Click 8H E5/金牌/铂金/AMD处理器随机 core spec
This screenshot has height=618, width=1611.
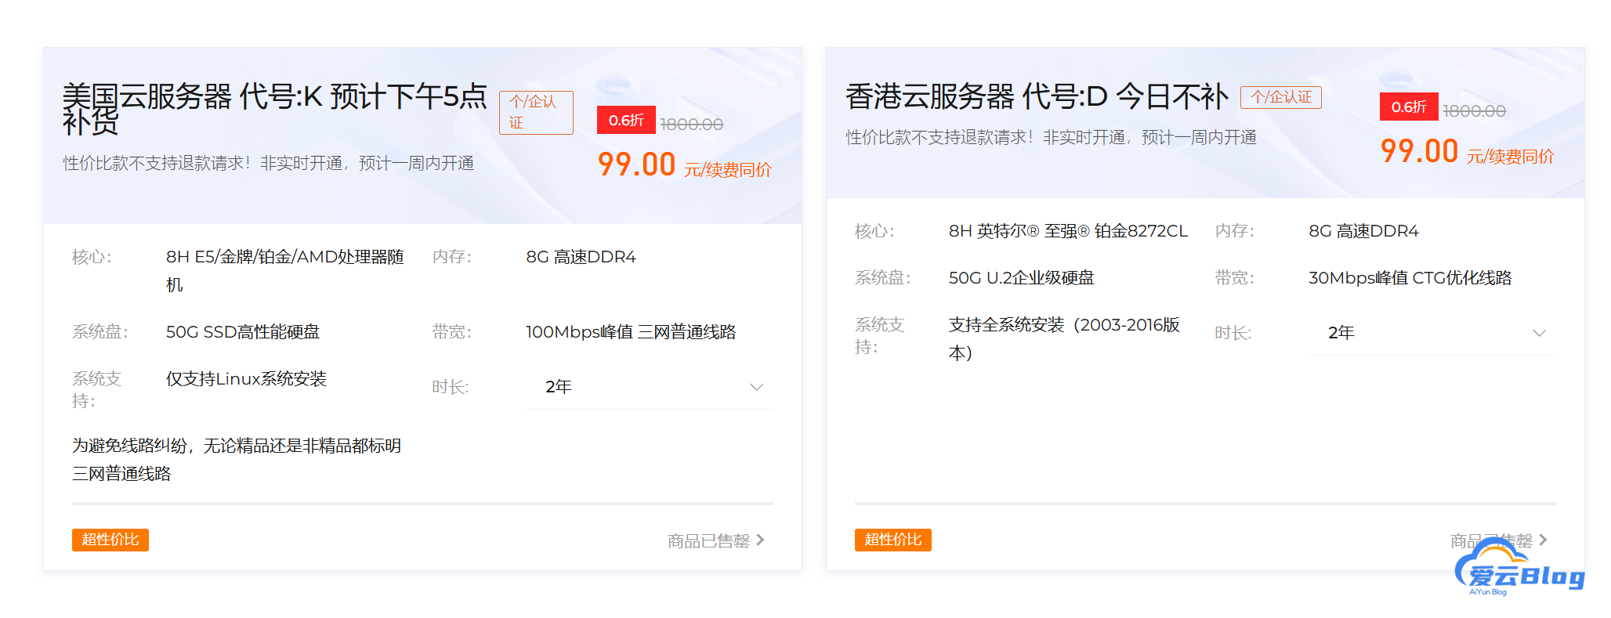coord(285,270)
